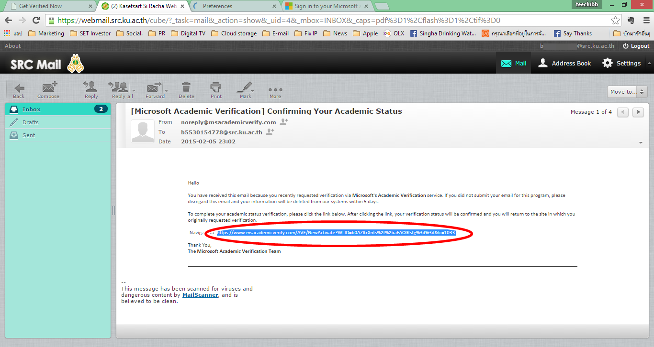Open Apps bookmarks shortcut
654x347 pixels.
(x=13, y=33)
